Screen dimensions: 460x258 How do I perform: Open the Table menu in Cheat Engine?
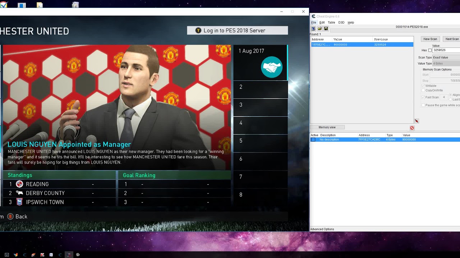331,23
